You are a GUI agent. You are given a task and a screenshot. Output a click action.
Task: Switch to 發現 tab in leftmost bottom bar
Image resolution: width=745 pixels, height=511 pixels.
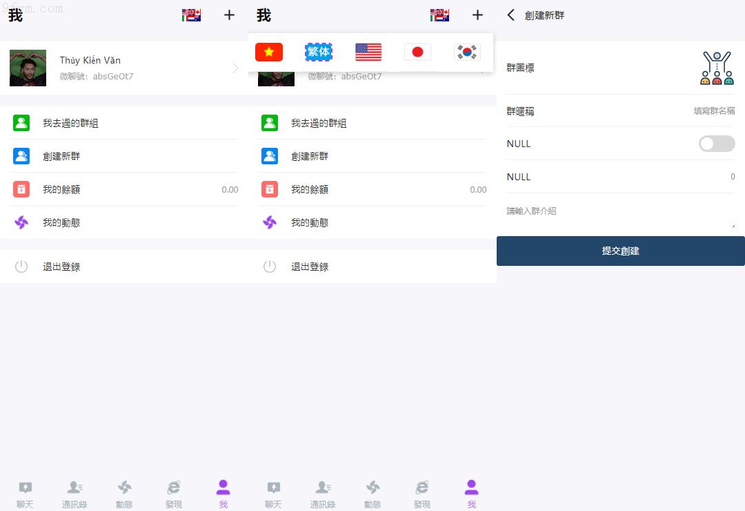tap(174, 494)
